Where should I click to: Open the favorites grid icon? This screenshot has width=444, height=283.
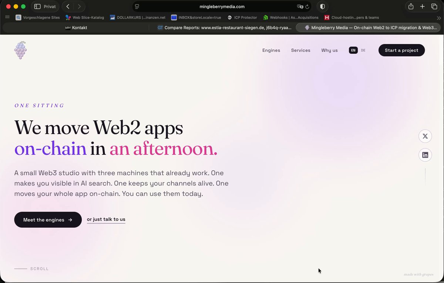pos(7,17)
